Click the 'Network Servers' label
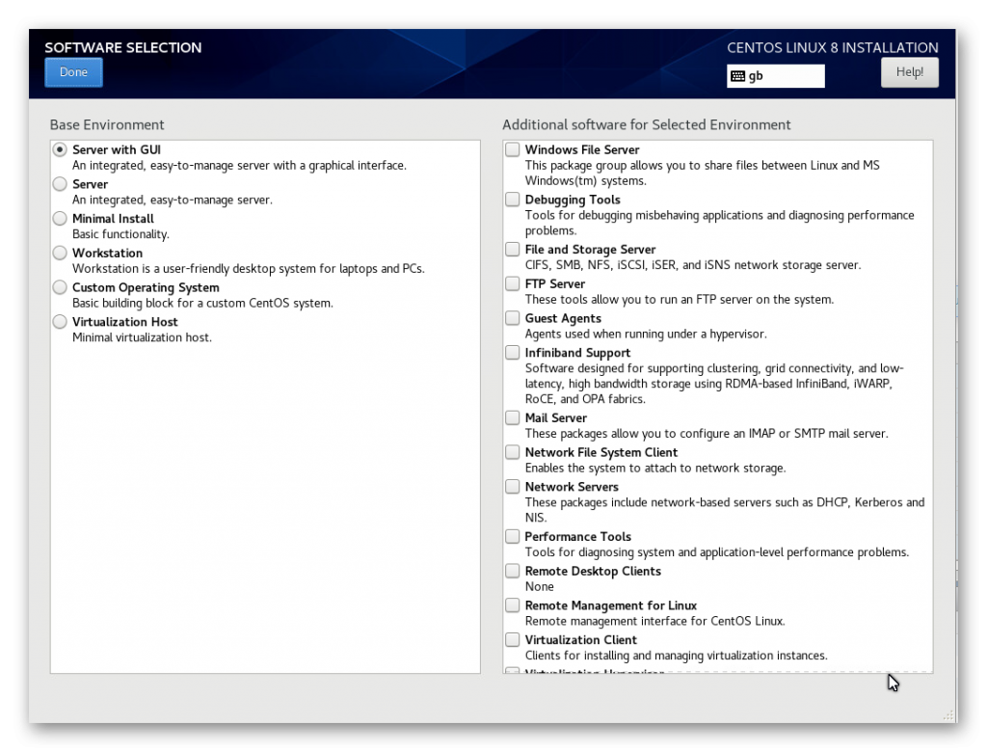Image resolution: width=987 pixels, height=752 pixels. click(x=572, y=487)
